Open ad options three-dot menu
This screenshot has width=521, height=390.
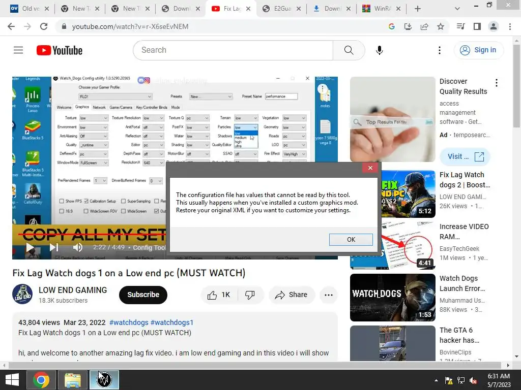497,83
